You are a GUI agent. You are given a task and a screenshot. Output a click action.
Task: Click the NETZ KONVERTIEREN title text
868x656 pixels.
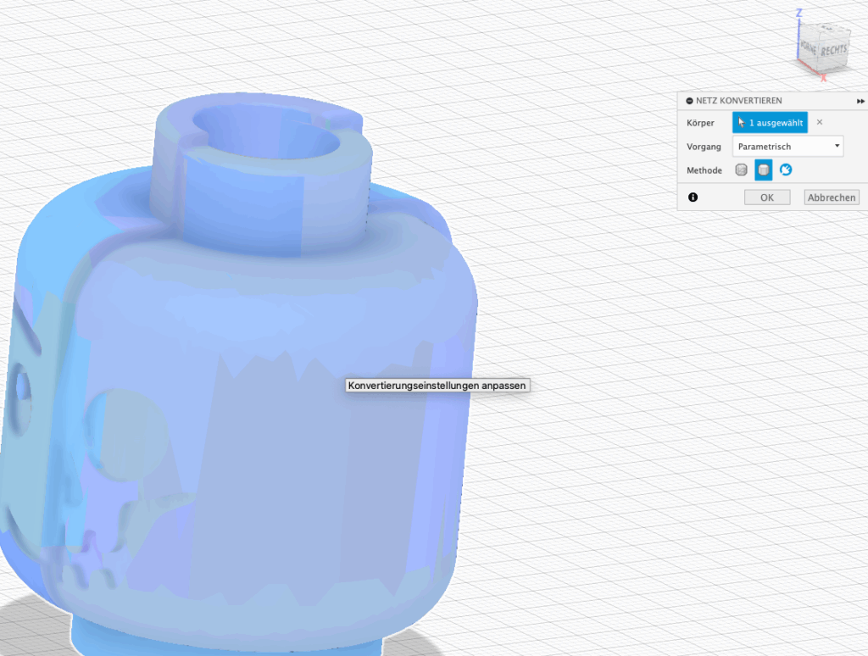[738, 101]
